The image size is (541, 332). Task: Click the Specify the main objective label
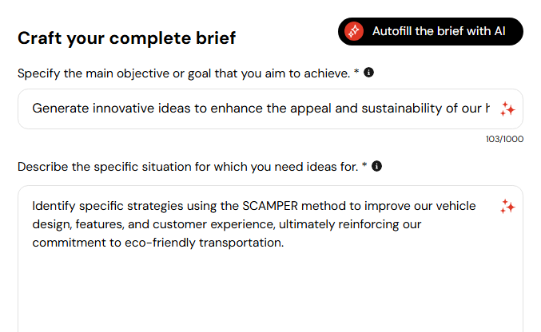point(184,73)
